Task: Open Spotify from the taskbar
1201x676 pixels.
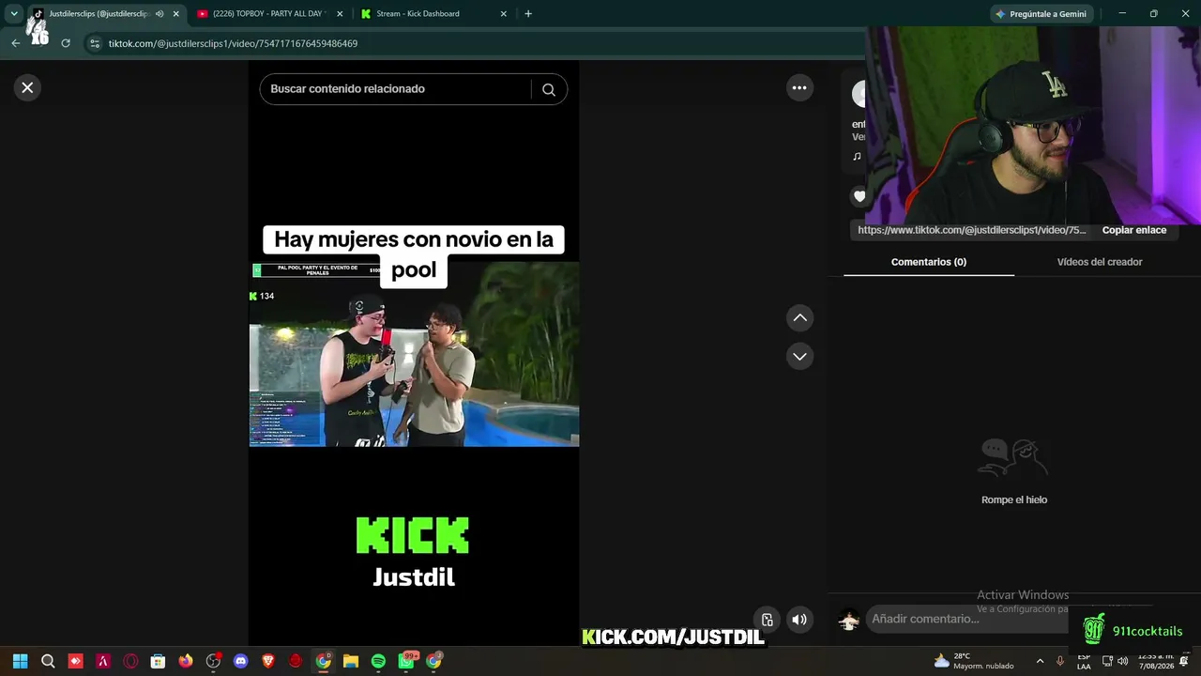Action: 378,661
